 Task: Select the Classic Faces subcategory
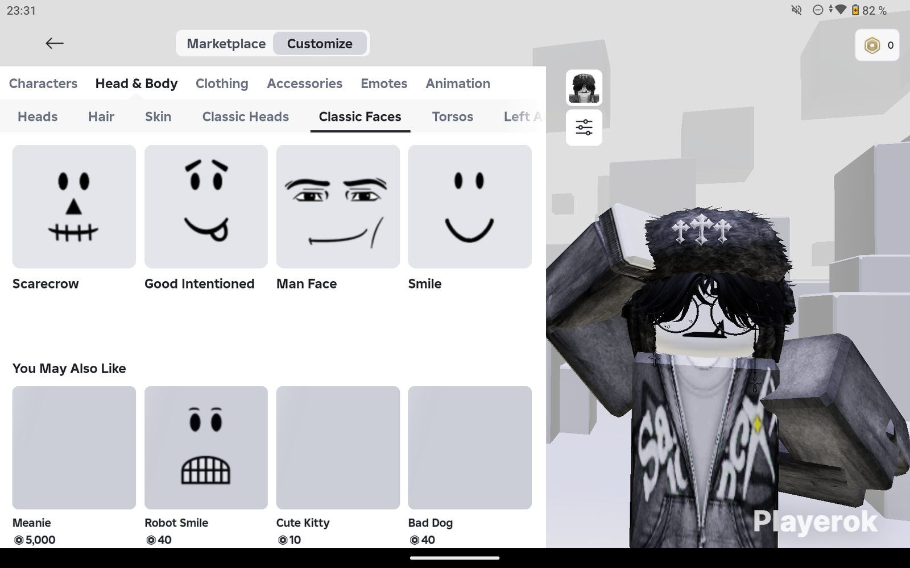pyautogui.click(x=360, y=116)
